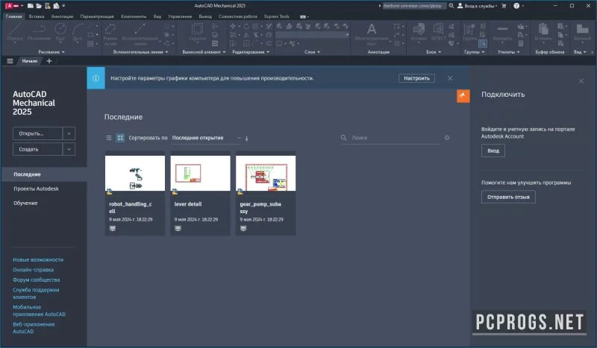This screenshot has height=348, width=597.
Task: Open the Вход в службы dropdown
Action: [x=478, y=6]
